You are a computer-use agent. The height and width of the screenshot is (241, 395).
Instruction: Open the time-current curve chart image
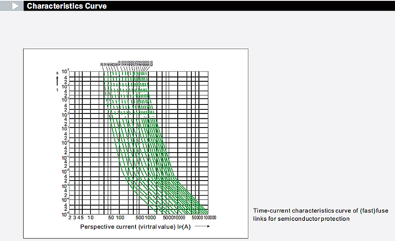[136, 144]
